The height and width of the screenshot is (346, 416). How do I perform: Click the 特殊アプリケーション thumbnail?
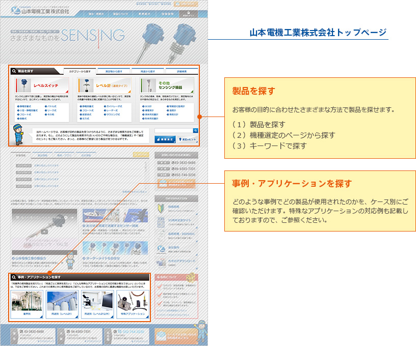[x=132, y=303]
